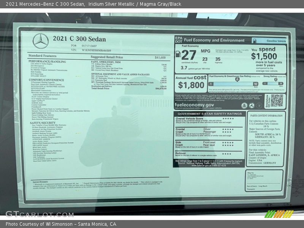This screenshot has width=304, height=228.
Task: Click the $1,500 fuel cost figure
Action: point(264,56)
